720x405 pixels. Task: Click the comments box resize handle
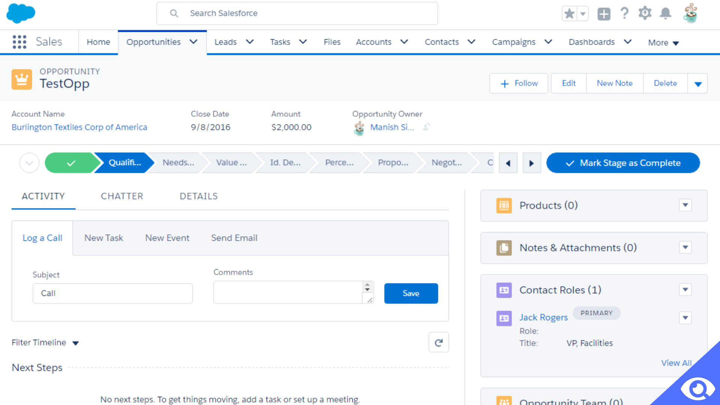(370, 300)
